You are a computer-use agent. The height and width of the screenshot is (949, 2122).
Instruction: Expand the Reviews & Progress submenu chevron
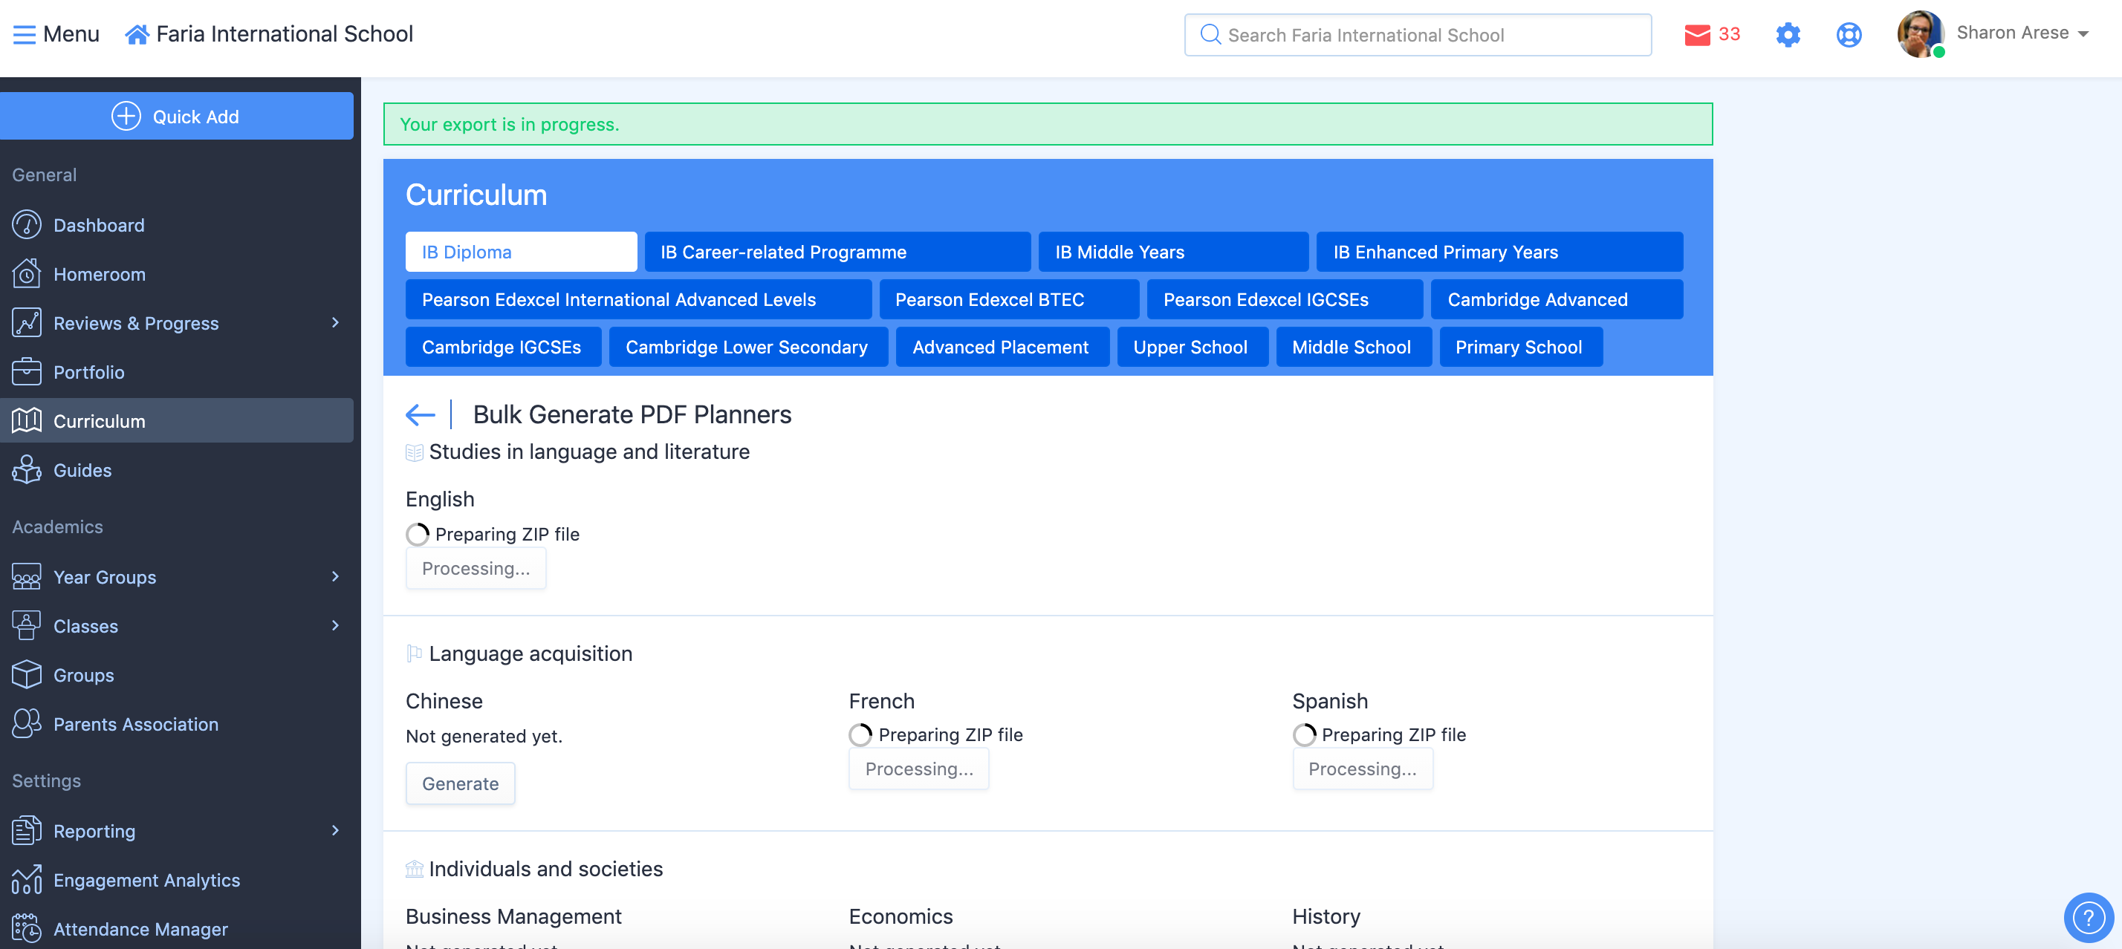335,322
